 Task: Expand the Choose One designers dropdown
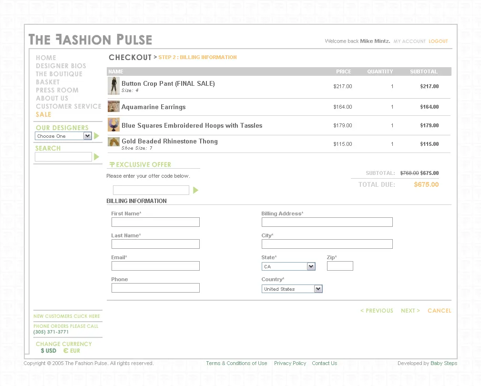tap(63, 136)
